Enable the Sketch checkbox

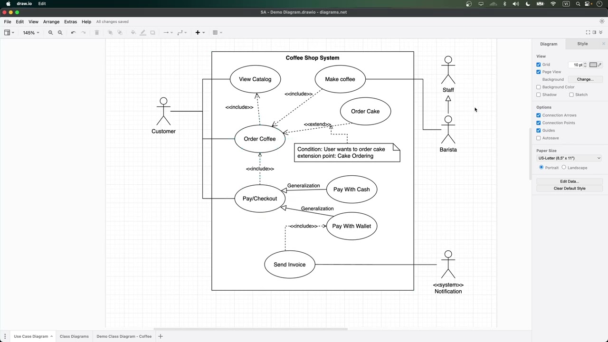click(x=571, y=95)
